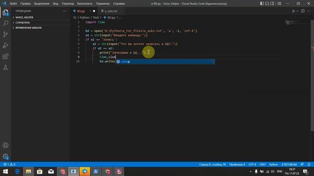Image resolution: width=314 pixels, height=176 pixels.
Task: Select Python language mode in status bar
Action: [x=273, y=164]
